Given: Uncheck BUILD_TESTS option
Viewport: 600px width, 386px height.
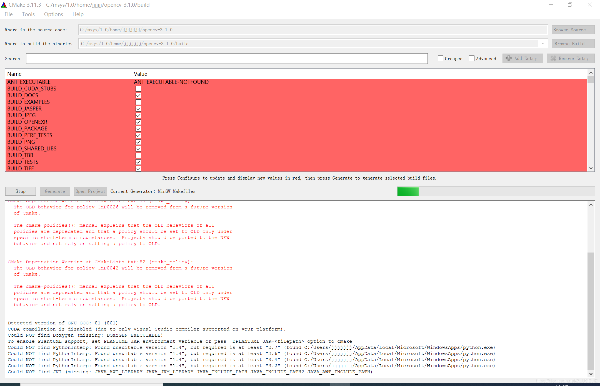Looking at the screenshot, I should pos(138,162).
